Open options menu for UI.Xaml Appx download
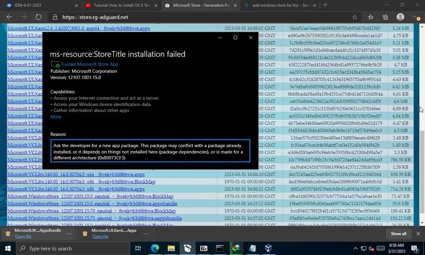 [x=146, y=234]
